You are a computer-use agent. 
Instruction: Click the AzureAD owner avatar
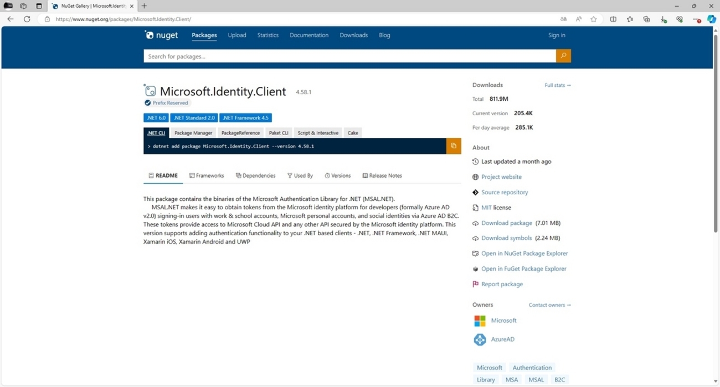pyautogui.click(x=479, y=339)
